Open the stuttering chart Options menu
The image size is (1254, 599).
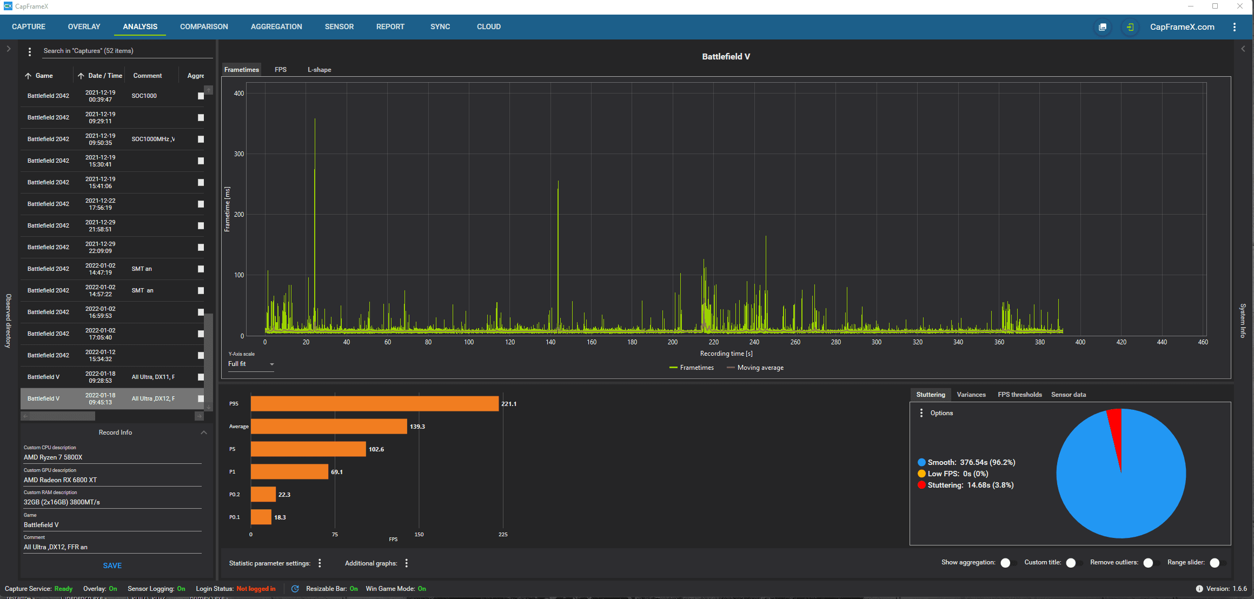(x=921, y=413)
